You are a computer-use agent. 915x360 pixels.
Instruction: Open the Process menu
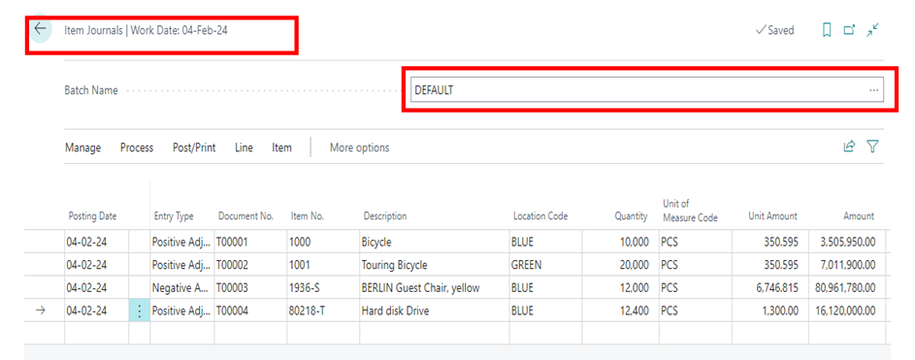click(x=137, y=147)
